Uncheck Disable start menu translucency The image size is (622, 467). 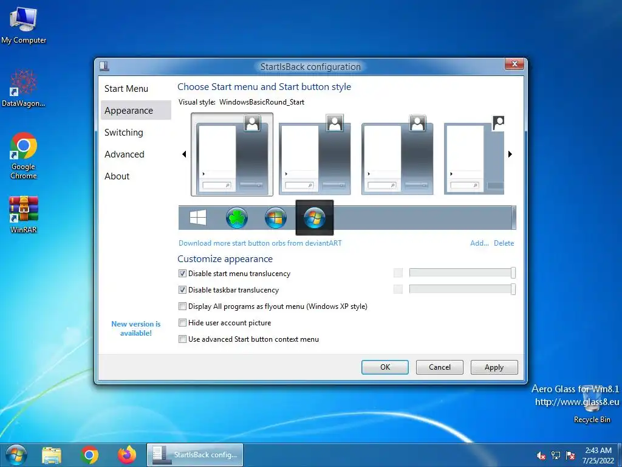pyautogui.click(x=182, y=273)
